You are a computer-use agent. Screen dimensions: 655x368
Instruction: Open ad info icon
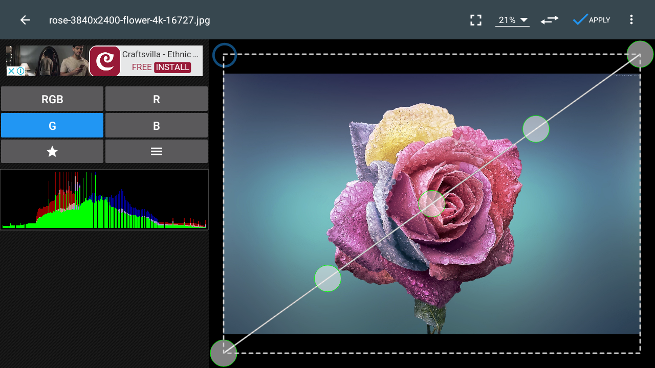pyautogui.click(x=20, y=71)
